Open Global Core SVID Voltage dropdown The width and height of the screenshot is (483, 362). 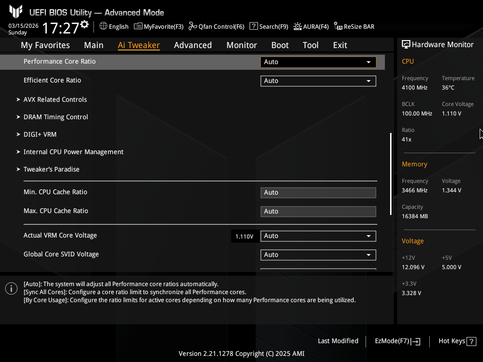pyautogui.click(x=318, y=255)
